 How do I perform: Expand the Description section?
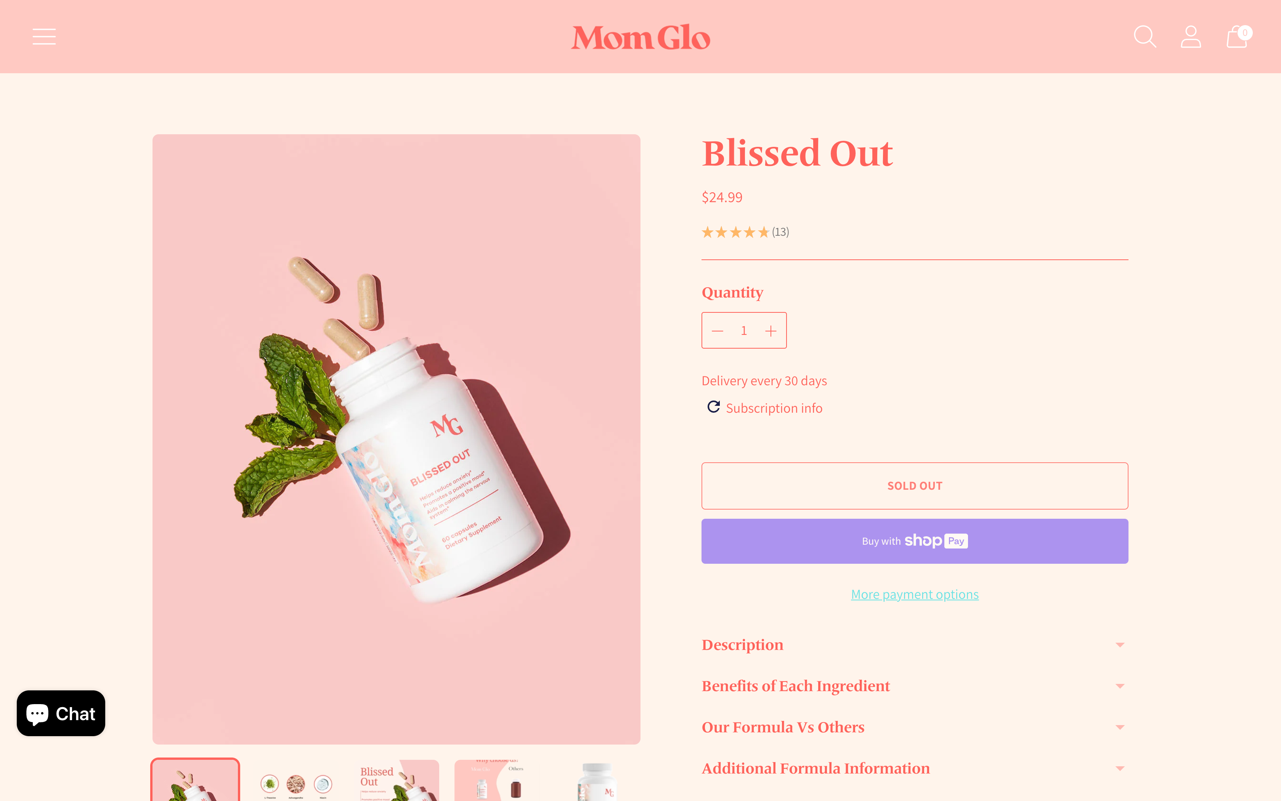(x=914, y=645)
